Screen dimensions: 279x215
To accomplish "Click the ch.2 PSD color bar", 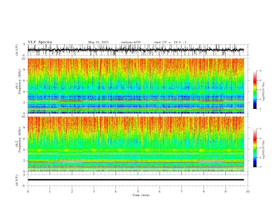I will tap(255, 148).
